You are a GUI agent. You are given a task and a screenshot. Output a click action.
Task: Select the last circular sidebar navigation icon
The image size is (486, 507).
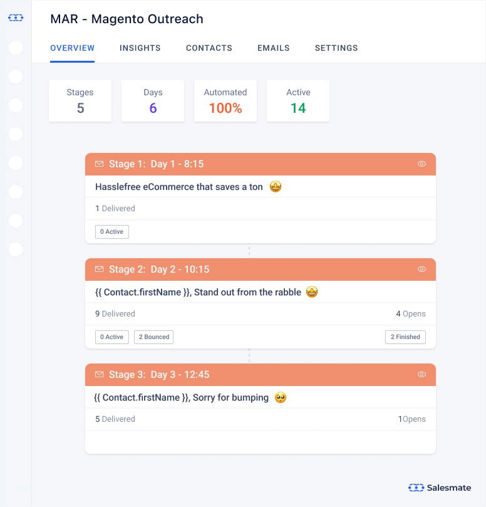click(x=15, y=249)
